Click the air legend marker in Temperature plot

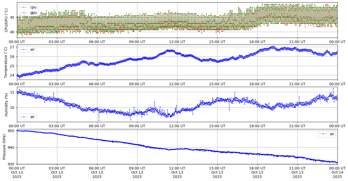pos(24,49)
